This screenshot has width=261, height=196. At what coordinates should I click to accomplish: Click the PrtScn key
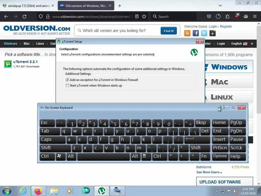pos(220,148)
